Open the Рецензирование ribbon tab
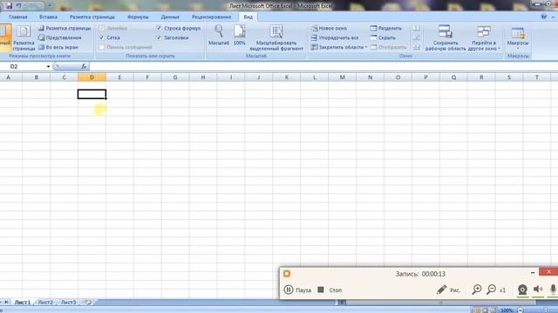This screenshot has width=558, height=313. coord(211,17)
